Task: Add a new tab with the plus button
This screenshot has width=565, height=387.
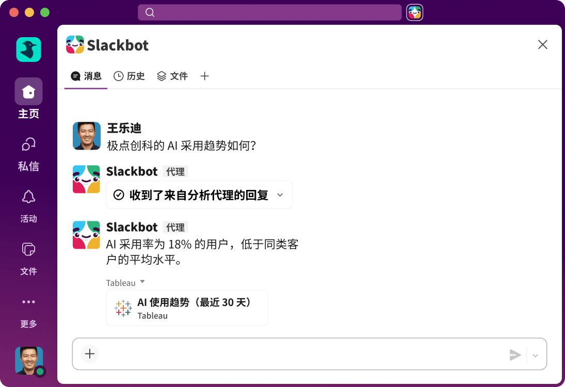Action: tap(204, 76)
